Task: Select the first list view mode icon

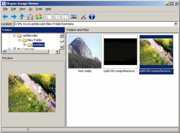Action: [x=49, y=17]
